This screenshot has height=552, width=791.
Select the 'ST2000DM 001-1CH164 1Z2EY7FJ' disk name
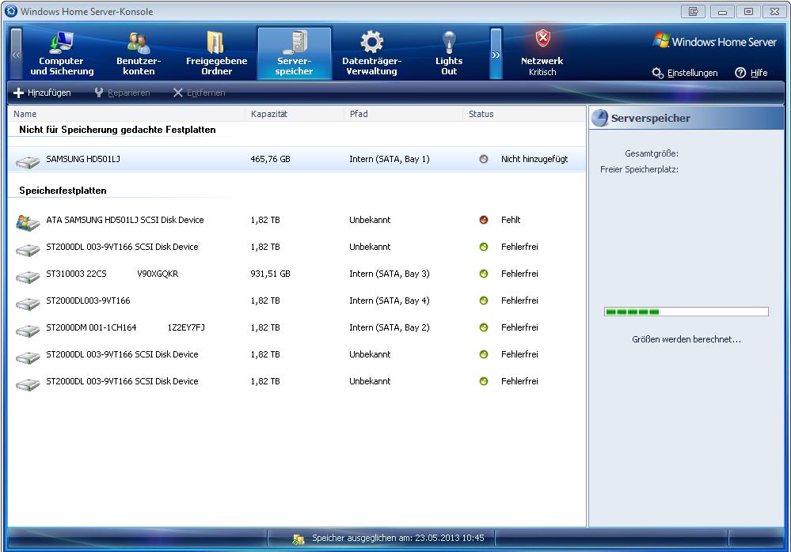(x=126, y=328)
